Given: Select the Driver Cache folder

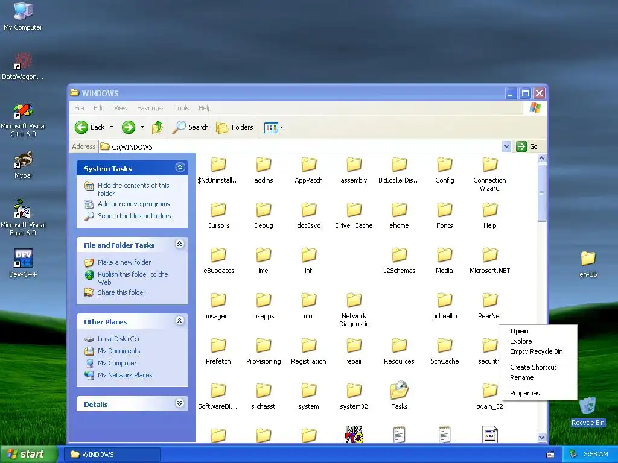Looking at the screenshot, I should tap(354, 215).
